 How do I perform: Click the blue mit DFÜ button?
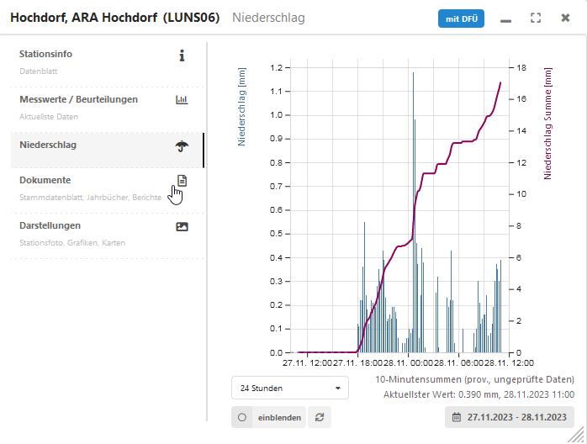(x=461, y=18)
